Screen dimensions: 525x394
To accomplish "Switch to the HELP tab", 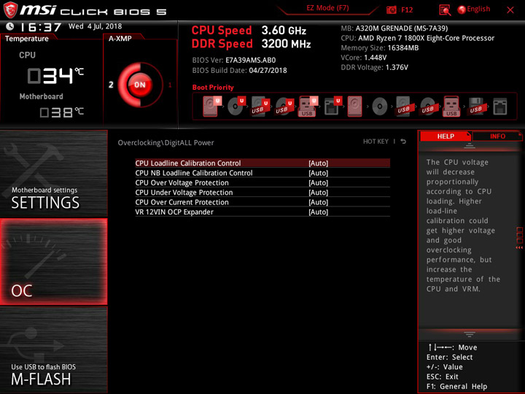I will [446, 136].
